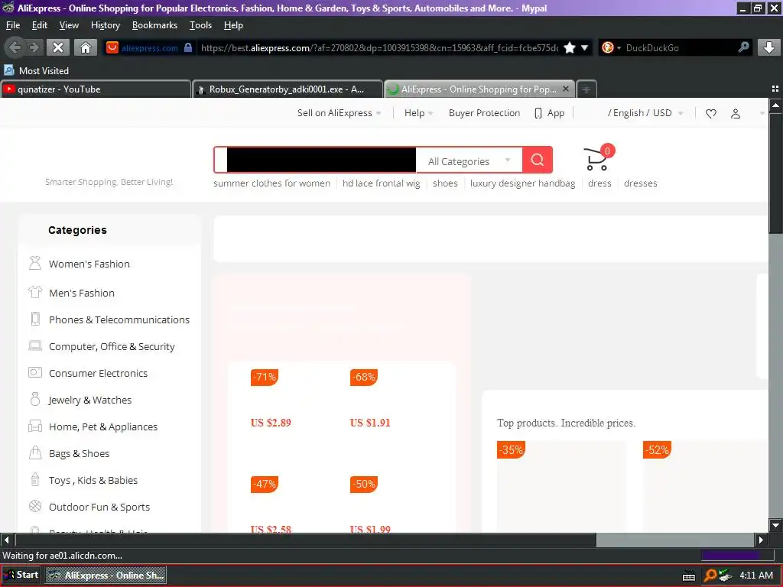The height and width of the screenshot is (587, 783).
Task: Open the Consumer Electronics category
Action: (98, 373)
